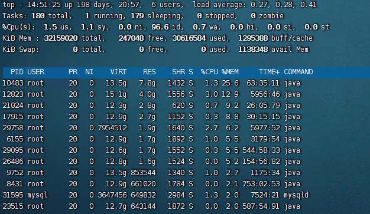Viewport: 370px width, 214px height.
Task: Click the COMMAND column header
Action: pos(298,72)
